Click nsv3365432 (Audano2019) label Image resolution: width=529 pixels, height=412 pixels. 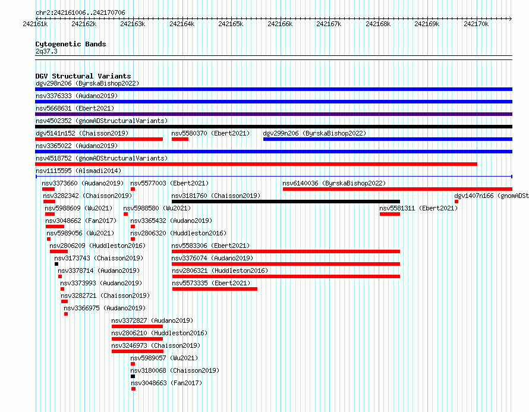pyautogui.click(x=171, y=221)
